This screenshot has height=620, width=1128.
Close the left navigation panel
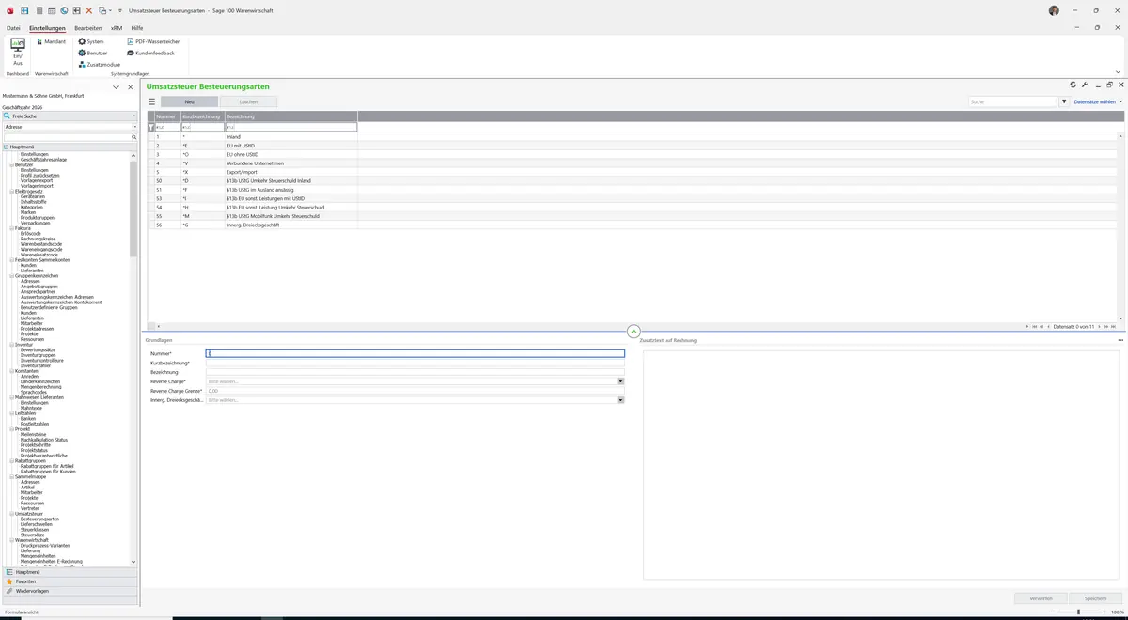pyautogui.click(x=131, y=87)
